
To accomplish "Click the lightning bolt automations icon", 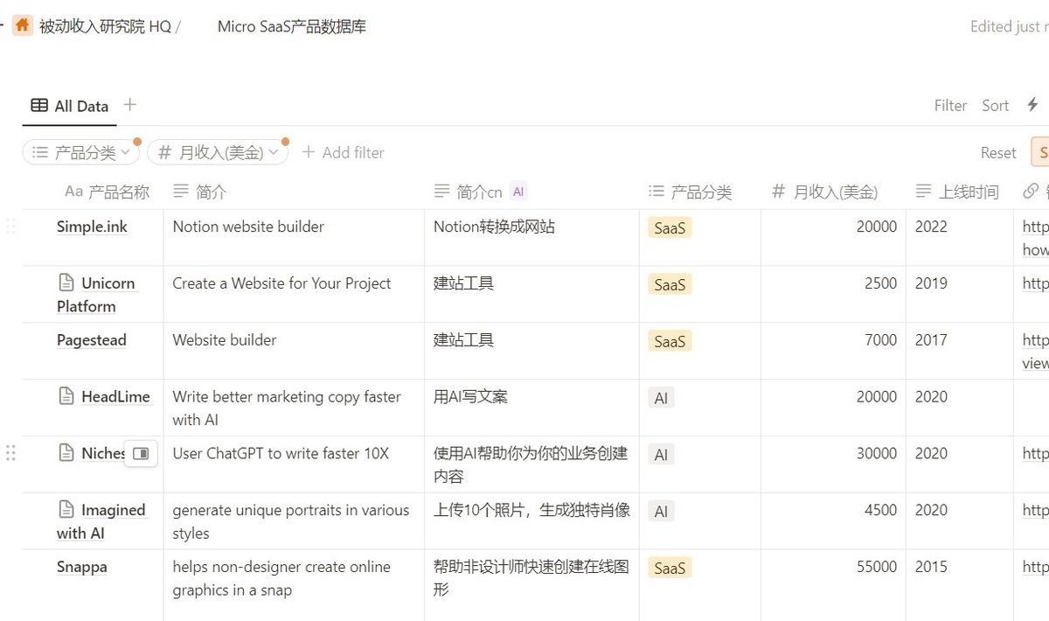I will coord(1032,105).
